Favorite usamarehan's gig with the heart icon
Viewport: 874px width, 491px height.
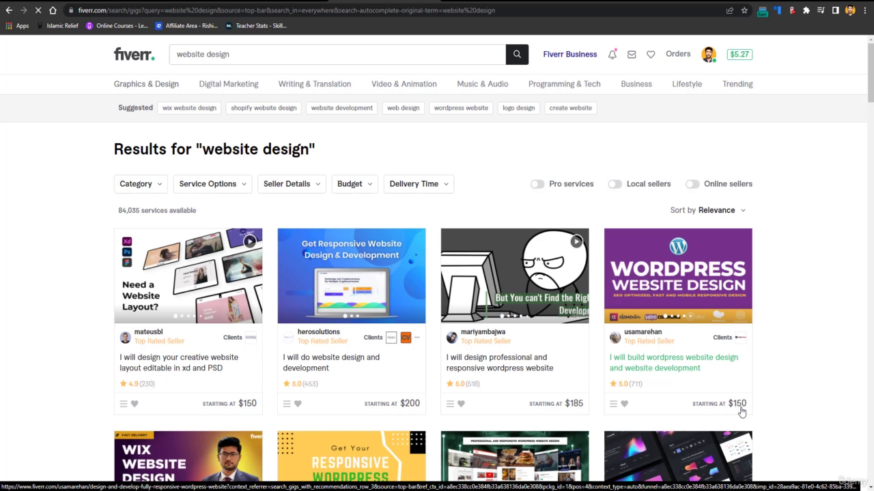[624, 404]
